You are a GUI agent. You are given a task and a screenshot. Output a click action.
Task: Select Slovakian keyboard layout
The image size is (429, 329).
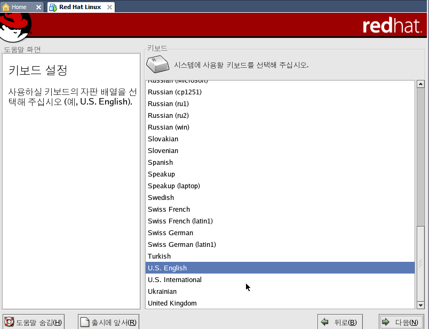(x=280, y=139)
